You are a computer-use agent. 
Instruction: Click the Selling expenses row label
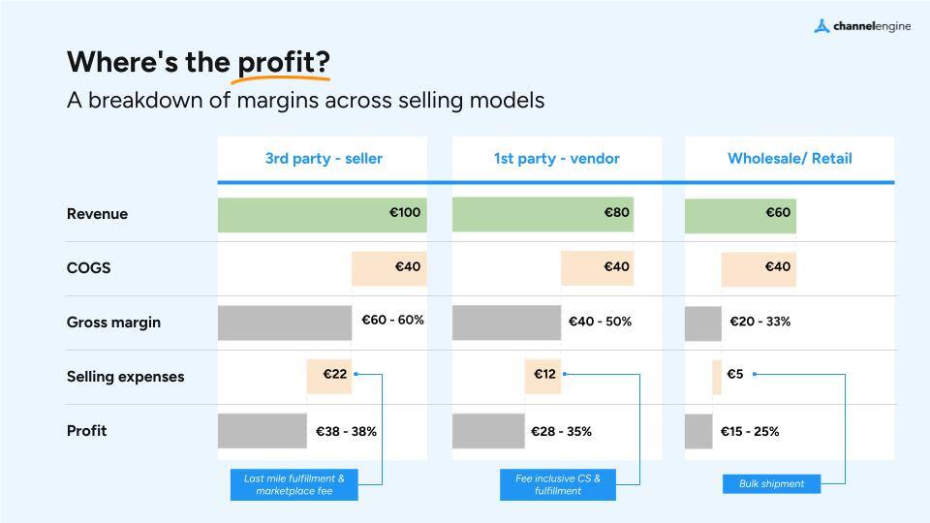click(x=125, y=377)
